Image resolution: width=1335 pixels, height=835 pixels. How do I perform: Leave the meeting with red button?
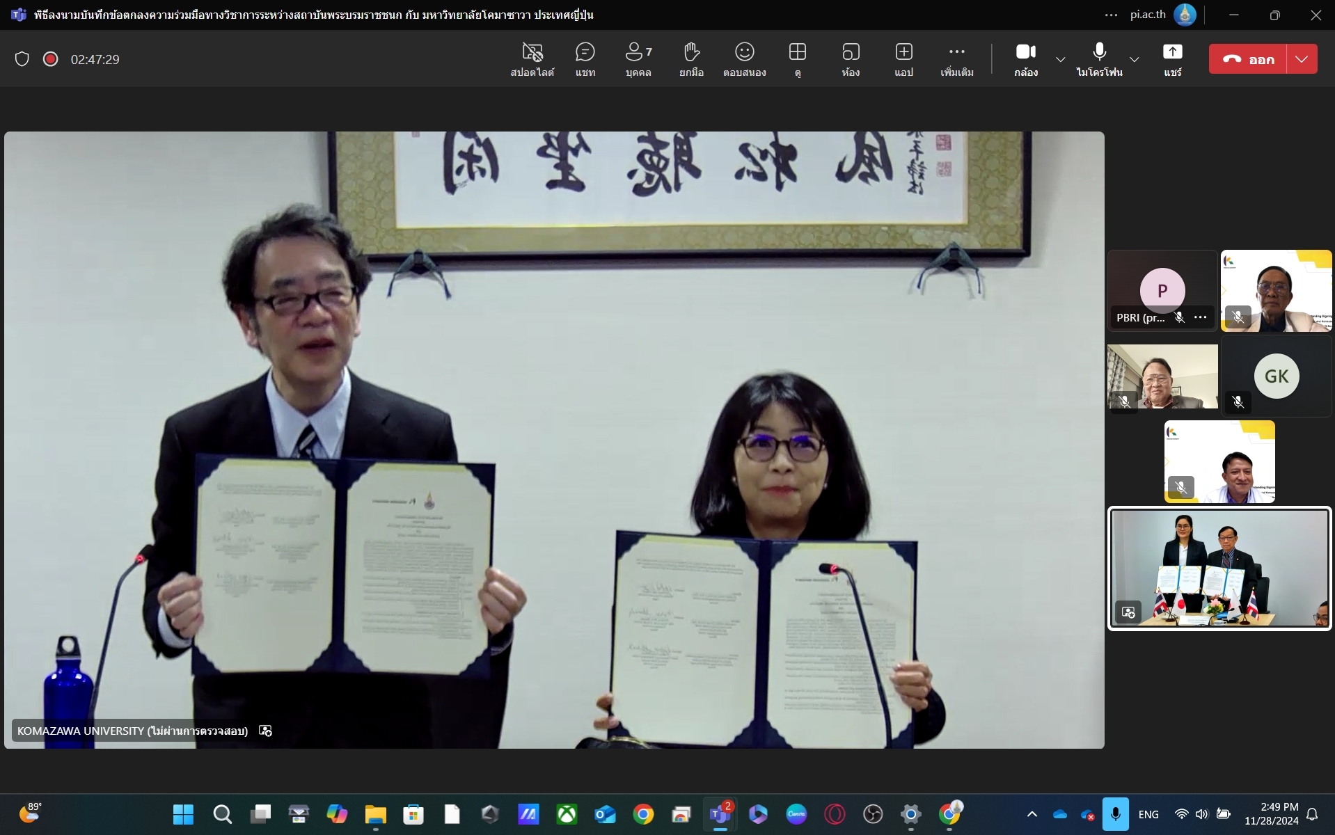1248,59
